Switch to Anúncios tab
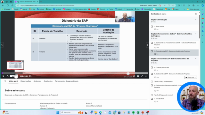Screen dimensions: 205x115 (37, 81)
